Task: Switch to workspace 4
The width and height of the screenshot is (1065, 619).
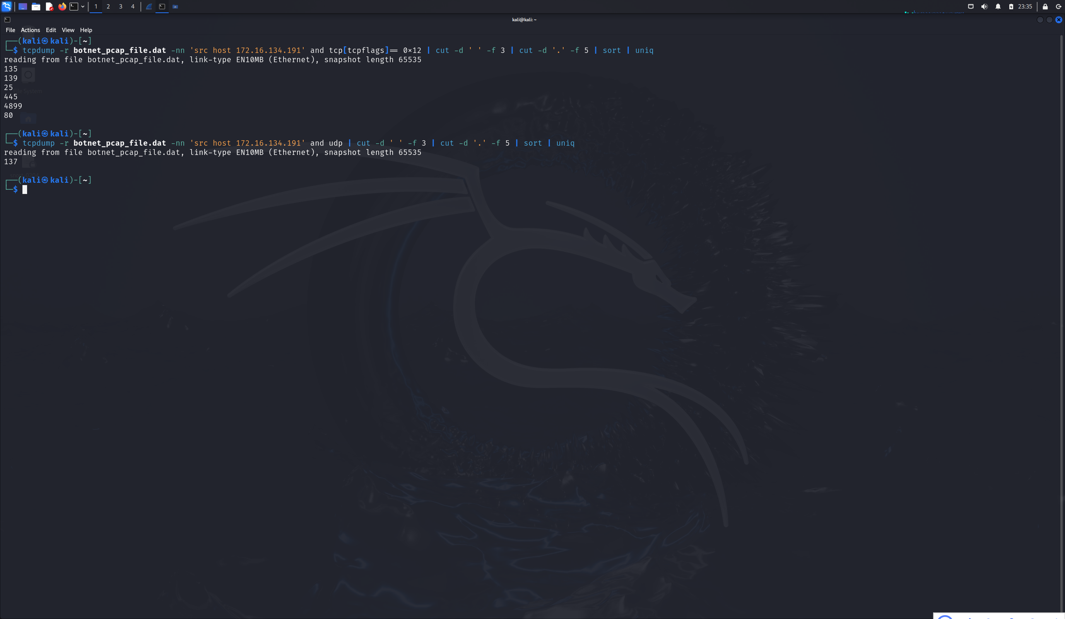Action: pos(133,6)
